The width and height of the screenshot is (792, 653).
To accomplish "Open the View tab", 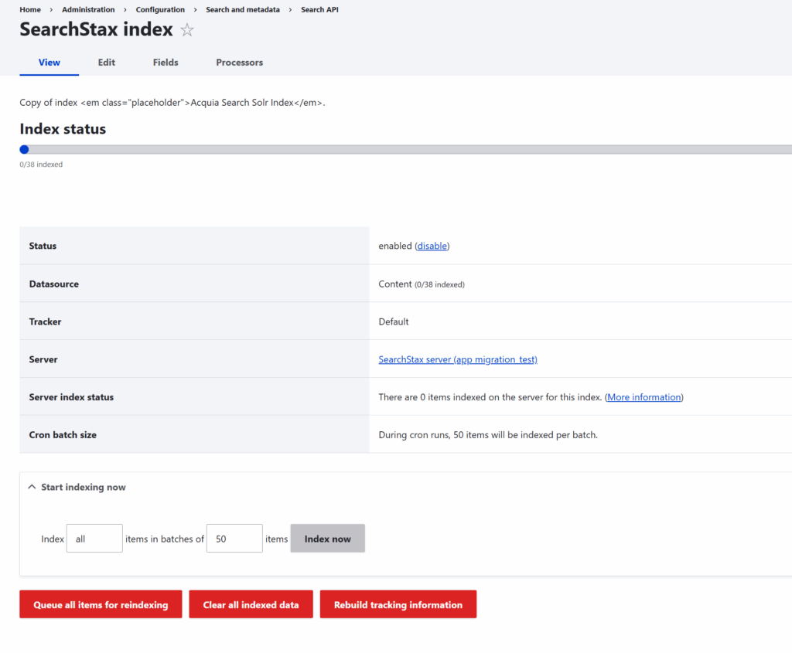I will tap(49, 63).
